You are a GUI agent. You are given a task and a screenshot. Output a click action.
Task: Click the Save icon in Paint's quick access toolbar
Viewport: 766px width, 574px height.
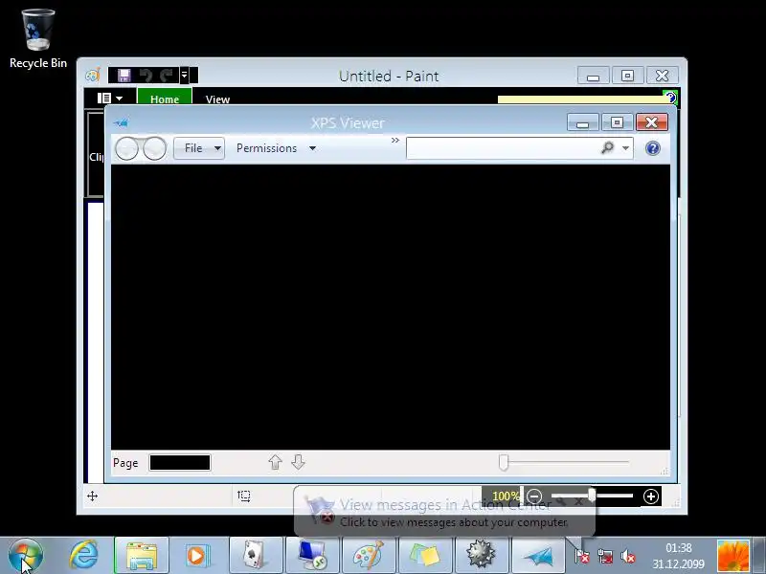tap(124, 76)
